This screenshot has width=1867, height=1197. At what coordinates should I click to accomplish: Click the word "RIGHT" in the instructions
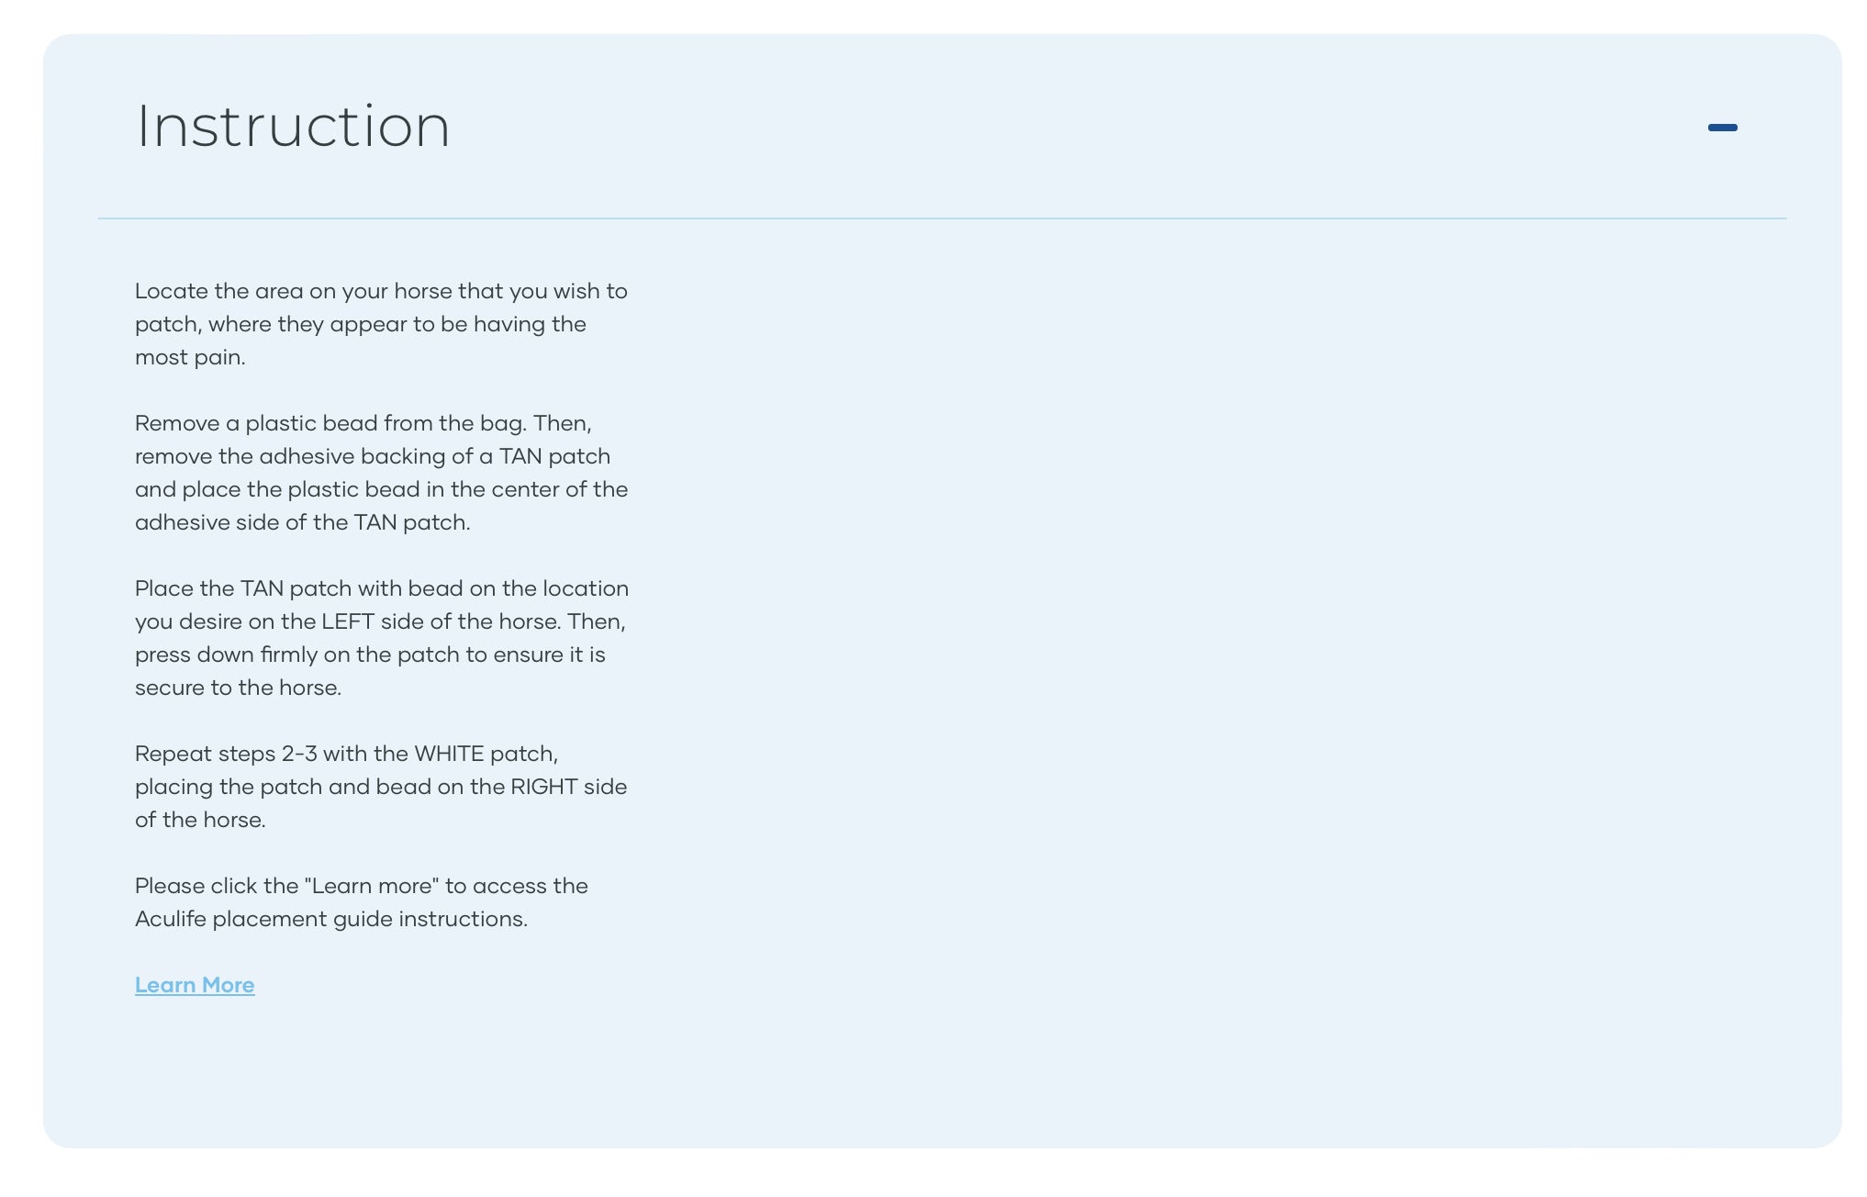pos(543,787)
